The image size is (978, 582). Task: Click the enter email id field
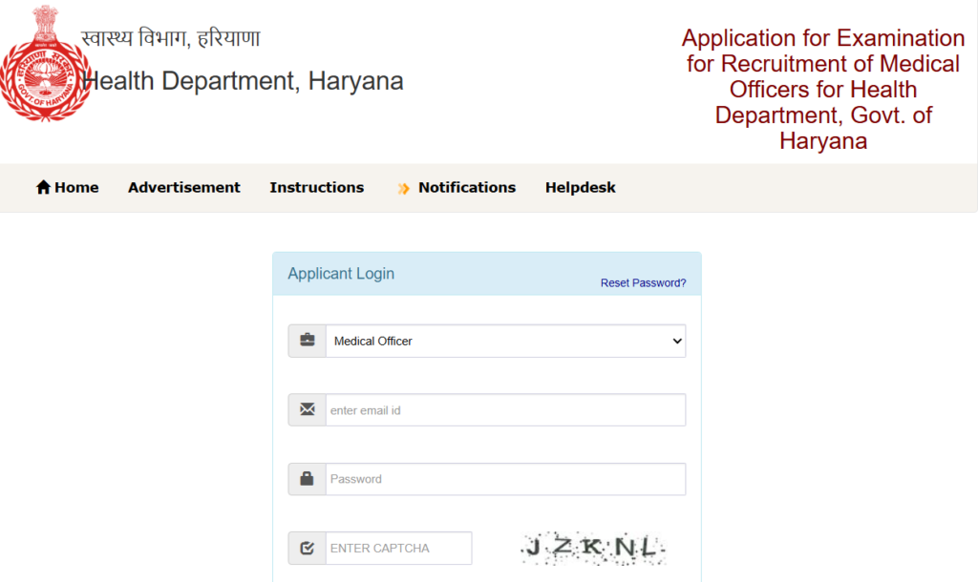[505, 409]
